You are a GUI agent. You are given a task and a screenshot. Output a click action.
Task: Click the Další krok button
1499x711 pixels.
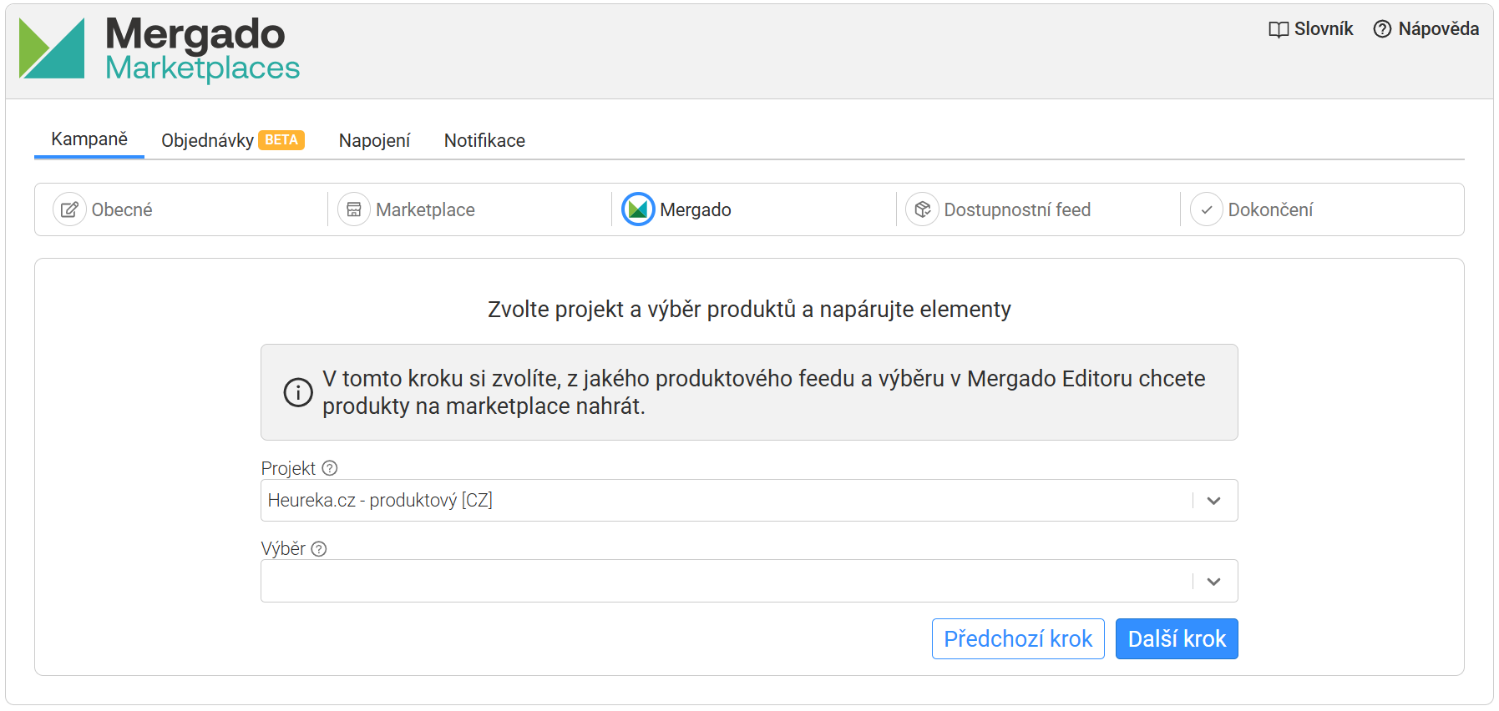tap(1177, 639)
